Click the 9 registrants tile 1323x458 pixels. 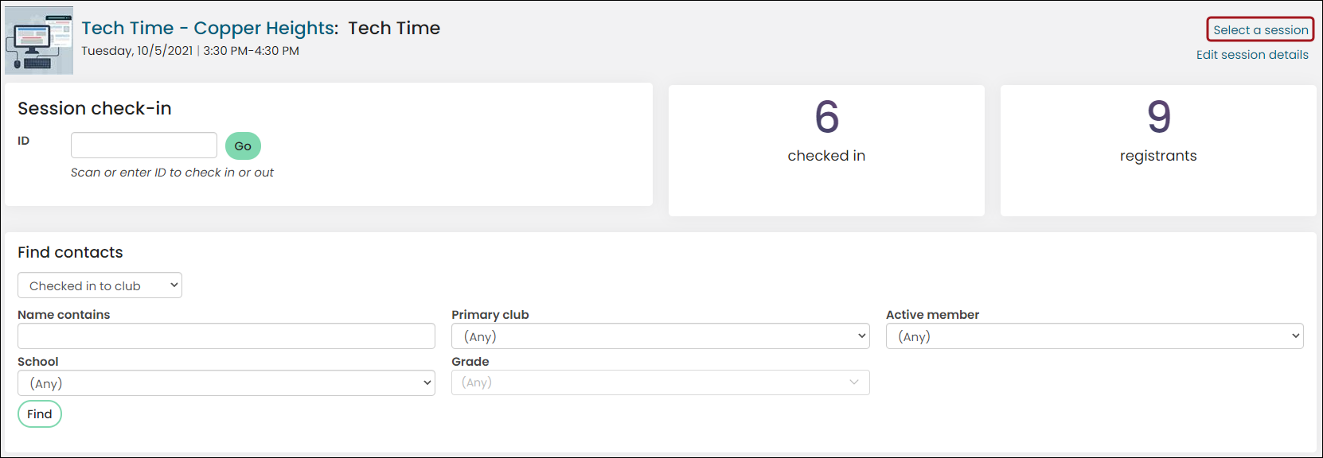click(x=1158, y=150)
